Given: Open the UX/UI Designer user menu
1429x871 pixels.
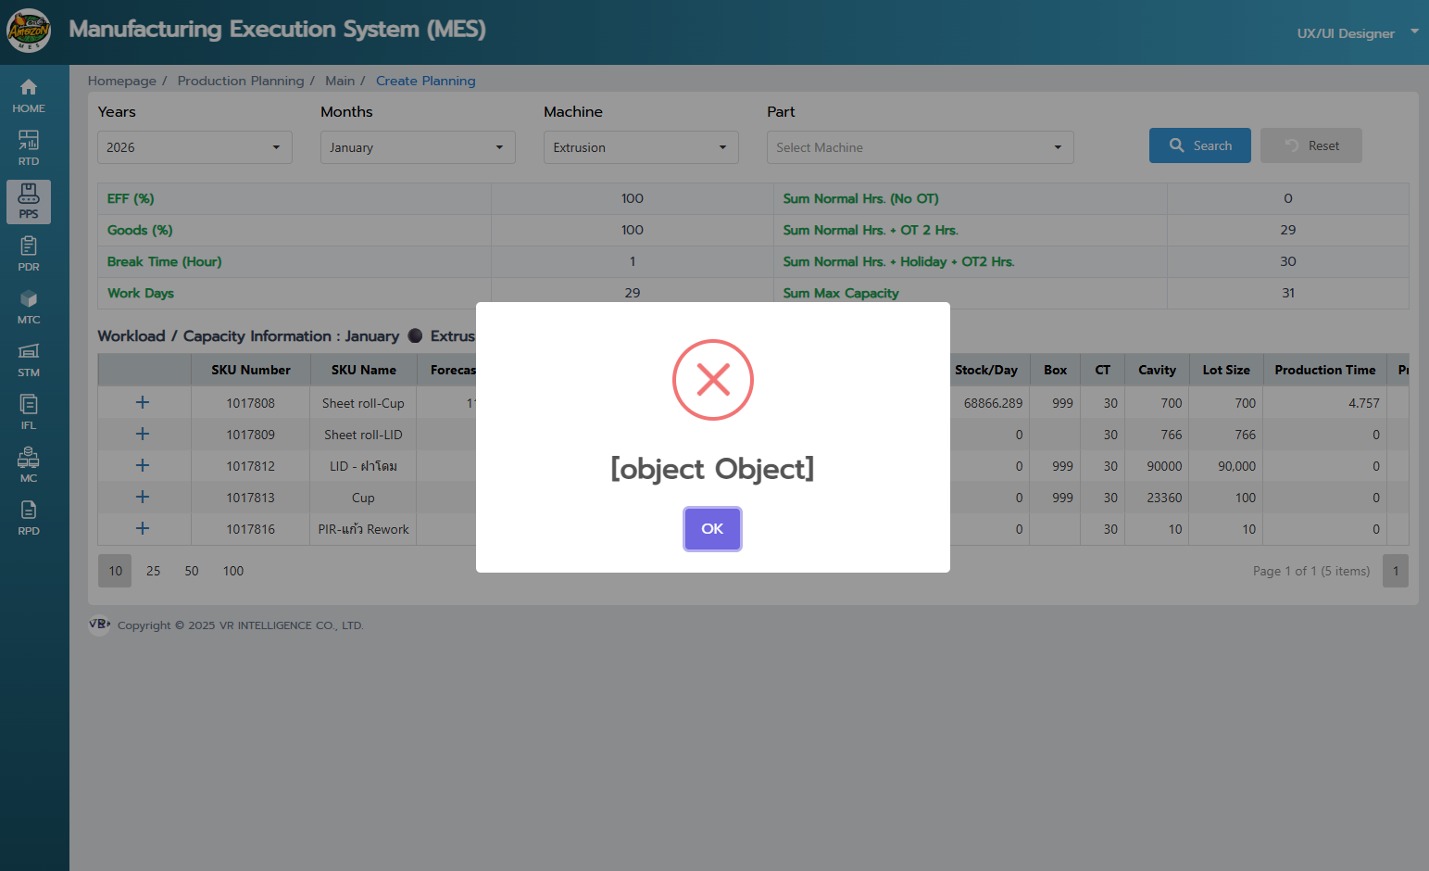Looking at the screenshot, I should tap(1356, 33).
